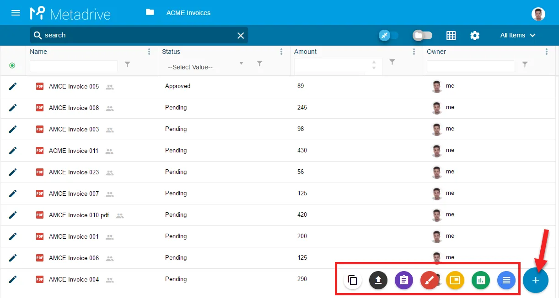This screenshot has width=559, height=298.
Task: Open the All Items dropdown
Action: coord(518,35)
